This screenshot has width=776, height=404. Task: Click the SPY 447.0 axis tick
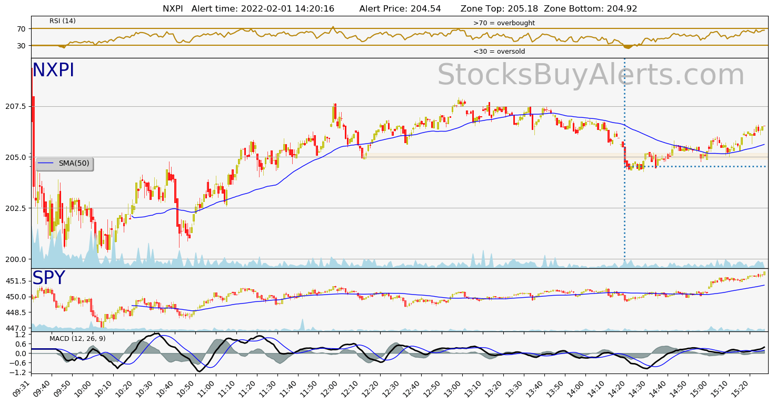[x=16, y=328]
